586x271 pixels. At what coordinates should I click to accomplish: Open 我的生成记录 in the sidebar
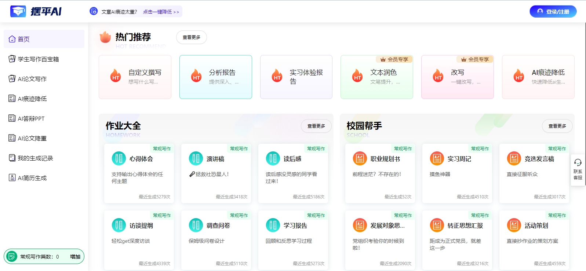tap(44, 158)
